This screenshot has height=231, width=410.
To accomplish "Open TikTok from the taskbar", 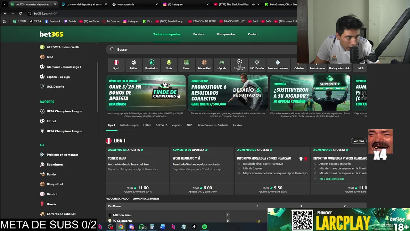I will [x=194, y=227].
